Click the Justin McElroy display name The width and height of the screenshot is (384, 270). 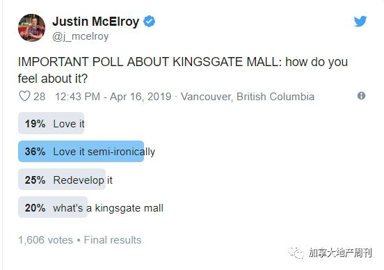[95, 22]
